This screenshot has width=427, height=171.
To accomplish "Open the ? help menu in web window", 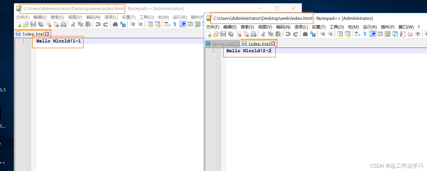I will 419,27.
